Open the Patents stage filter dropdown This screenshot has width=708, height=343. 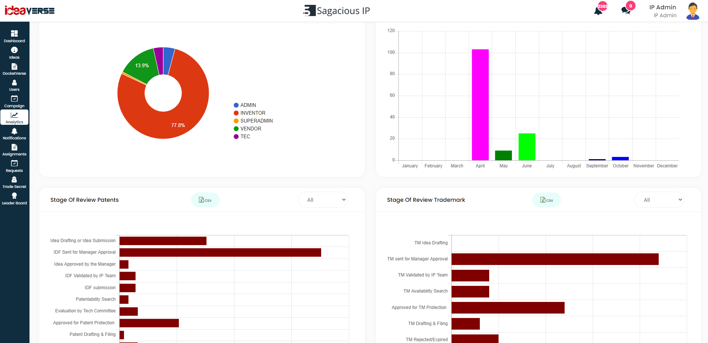[323, 200]
